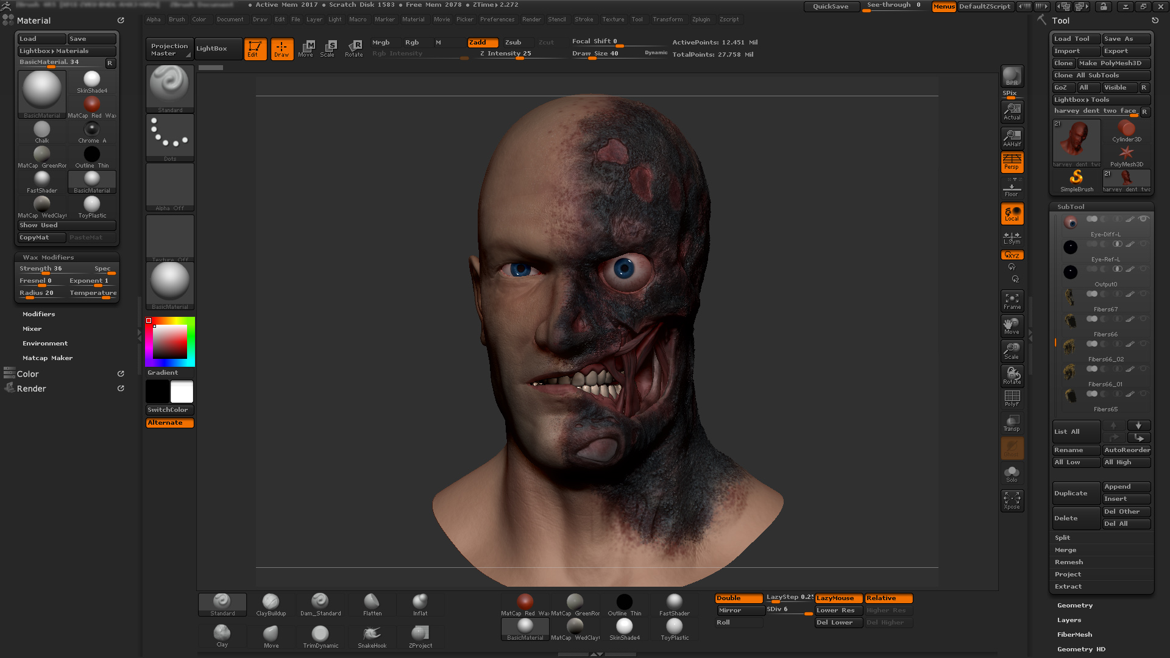Open the Transform menu
1170x658 pixels.
point(668,19)
